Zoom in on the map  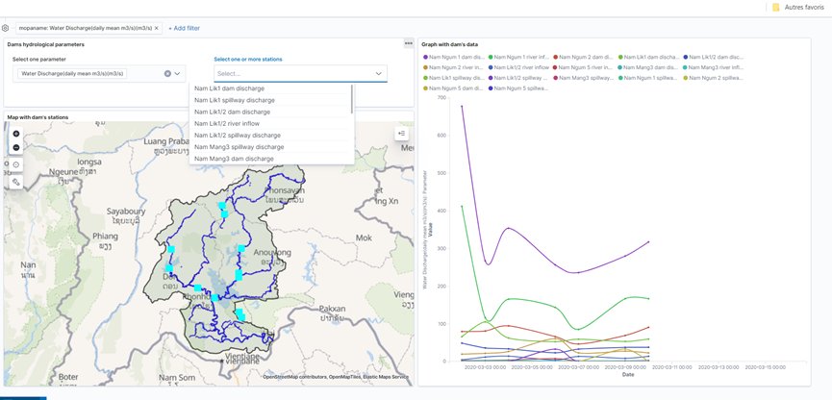point(16,134)
